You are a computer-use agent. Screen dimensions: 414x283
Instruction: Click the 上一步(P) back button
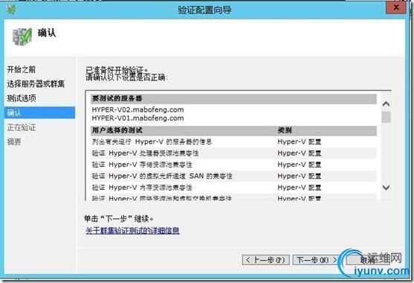[265, 260]
